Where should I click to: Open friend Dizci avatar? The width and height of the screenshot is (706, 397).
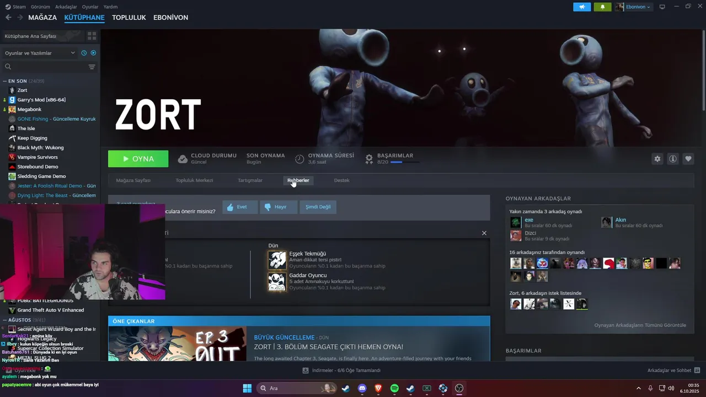pos(516,235)
